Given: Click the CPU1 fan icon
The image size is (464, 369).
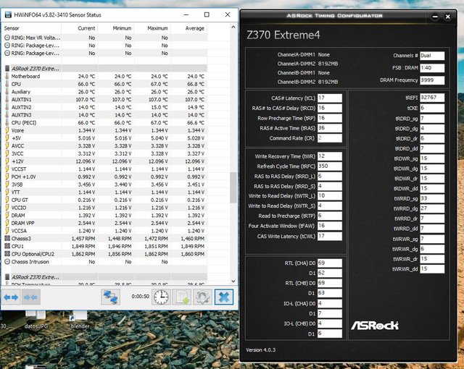Looking at the screenshot, I should tap(7, 246).
